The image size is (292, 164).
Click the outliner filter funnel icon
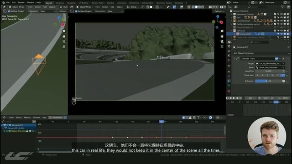tap(282, 7)
